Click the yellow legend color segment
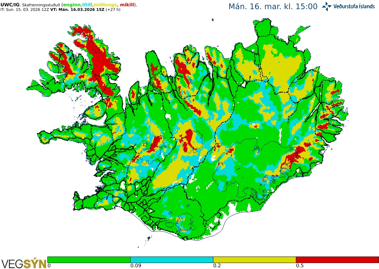 click(x=254, y=260)
